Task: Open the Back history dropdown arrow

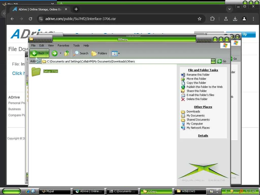Action: pyautogui.click(x=47, y=53)
